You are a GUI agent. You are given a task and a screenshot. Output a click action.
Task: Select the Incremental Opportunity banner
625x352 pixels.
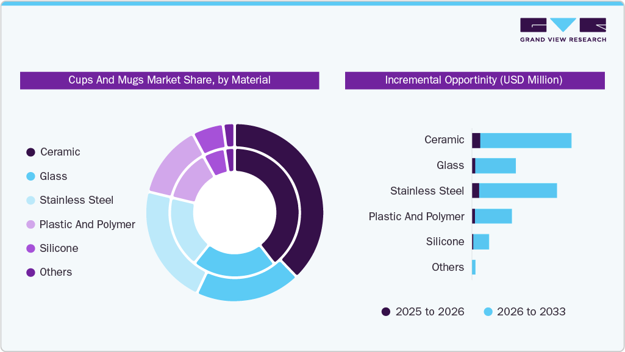tap(474, 80)
